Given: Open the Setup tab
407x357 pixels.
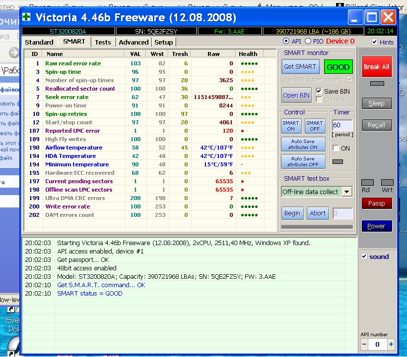Looking at the screenshot, I should click(x=164, y=42).
